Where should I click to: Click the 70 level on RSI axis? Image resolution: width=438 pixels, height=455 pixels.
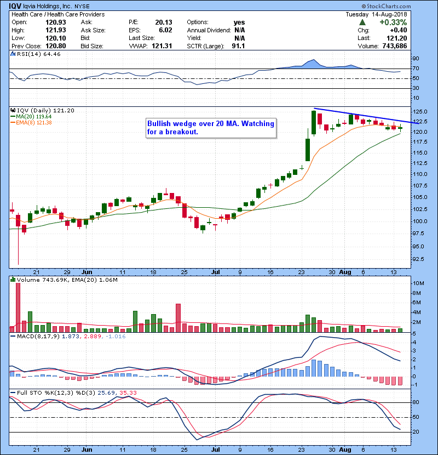click(x=416, y=69)
